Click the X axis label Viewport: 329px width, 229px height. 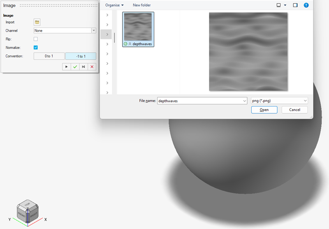(x=46, y=220)
